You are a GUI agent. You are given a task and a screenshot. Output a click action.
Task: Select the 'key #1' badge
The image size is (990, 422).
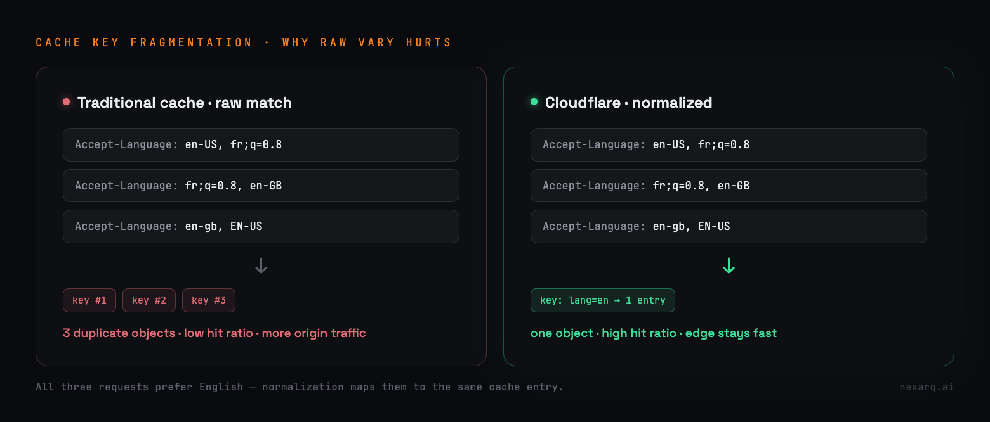coord(89,300)
